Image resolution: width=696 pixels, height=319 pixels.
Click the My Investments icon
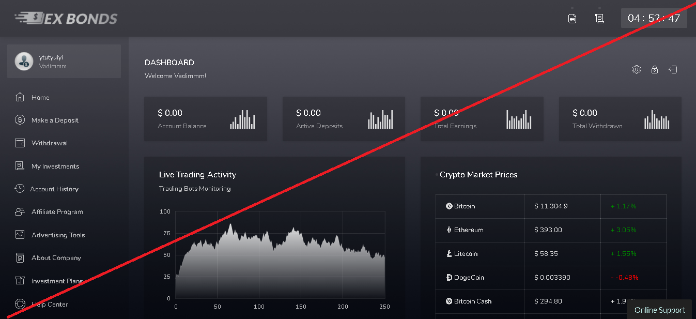20,166
